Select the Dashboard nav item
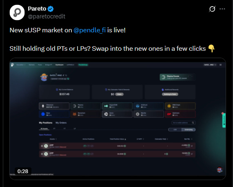The image size is (233, 187). pyautogui.click(x=59, y=65)
